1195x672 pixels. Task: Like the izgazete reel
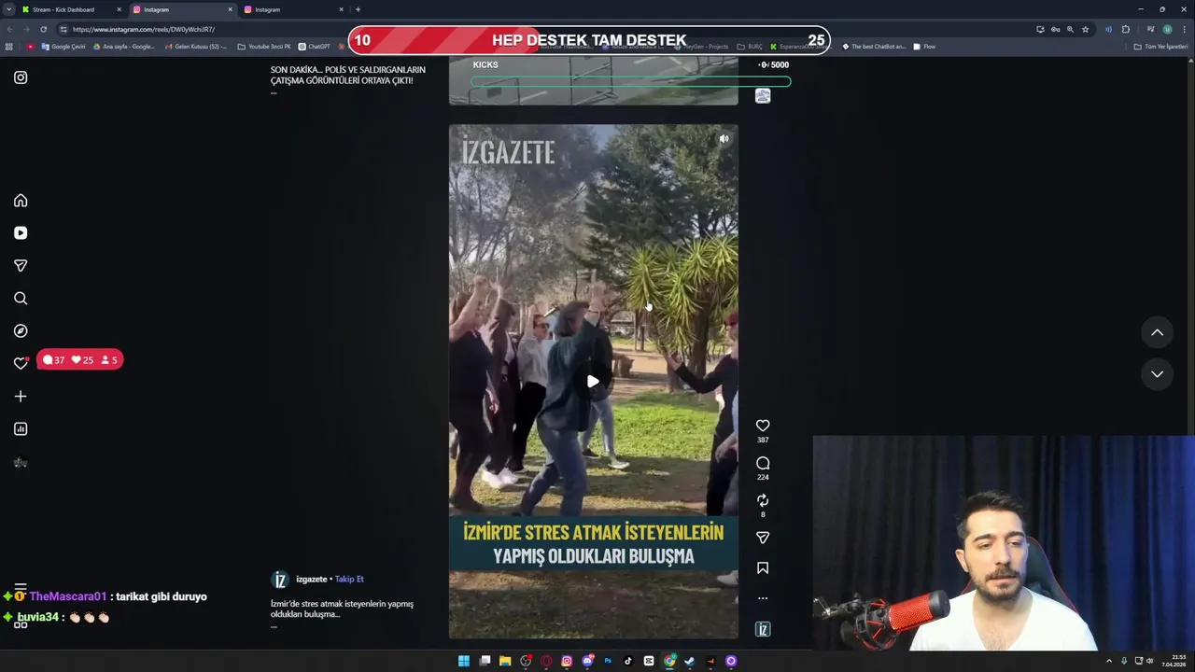[763, 426]
